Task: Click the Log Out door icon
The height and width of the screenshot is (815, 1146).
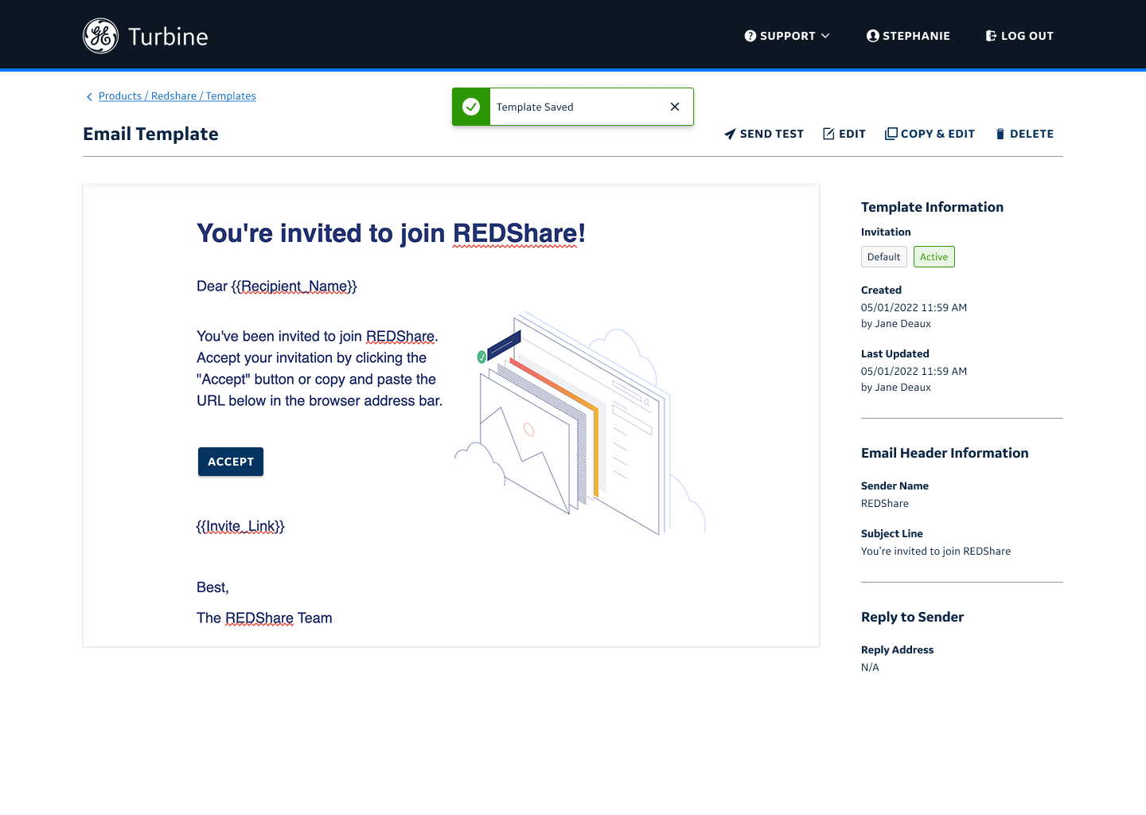Action: pyautogui.click(x=991, y=36)
